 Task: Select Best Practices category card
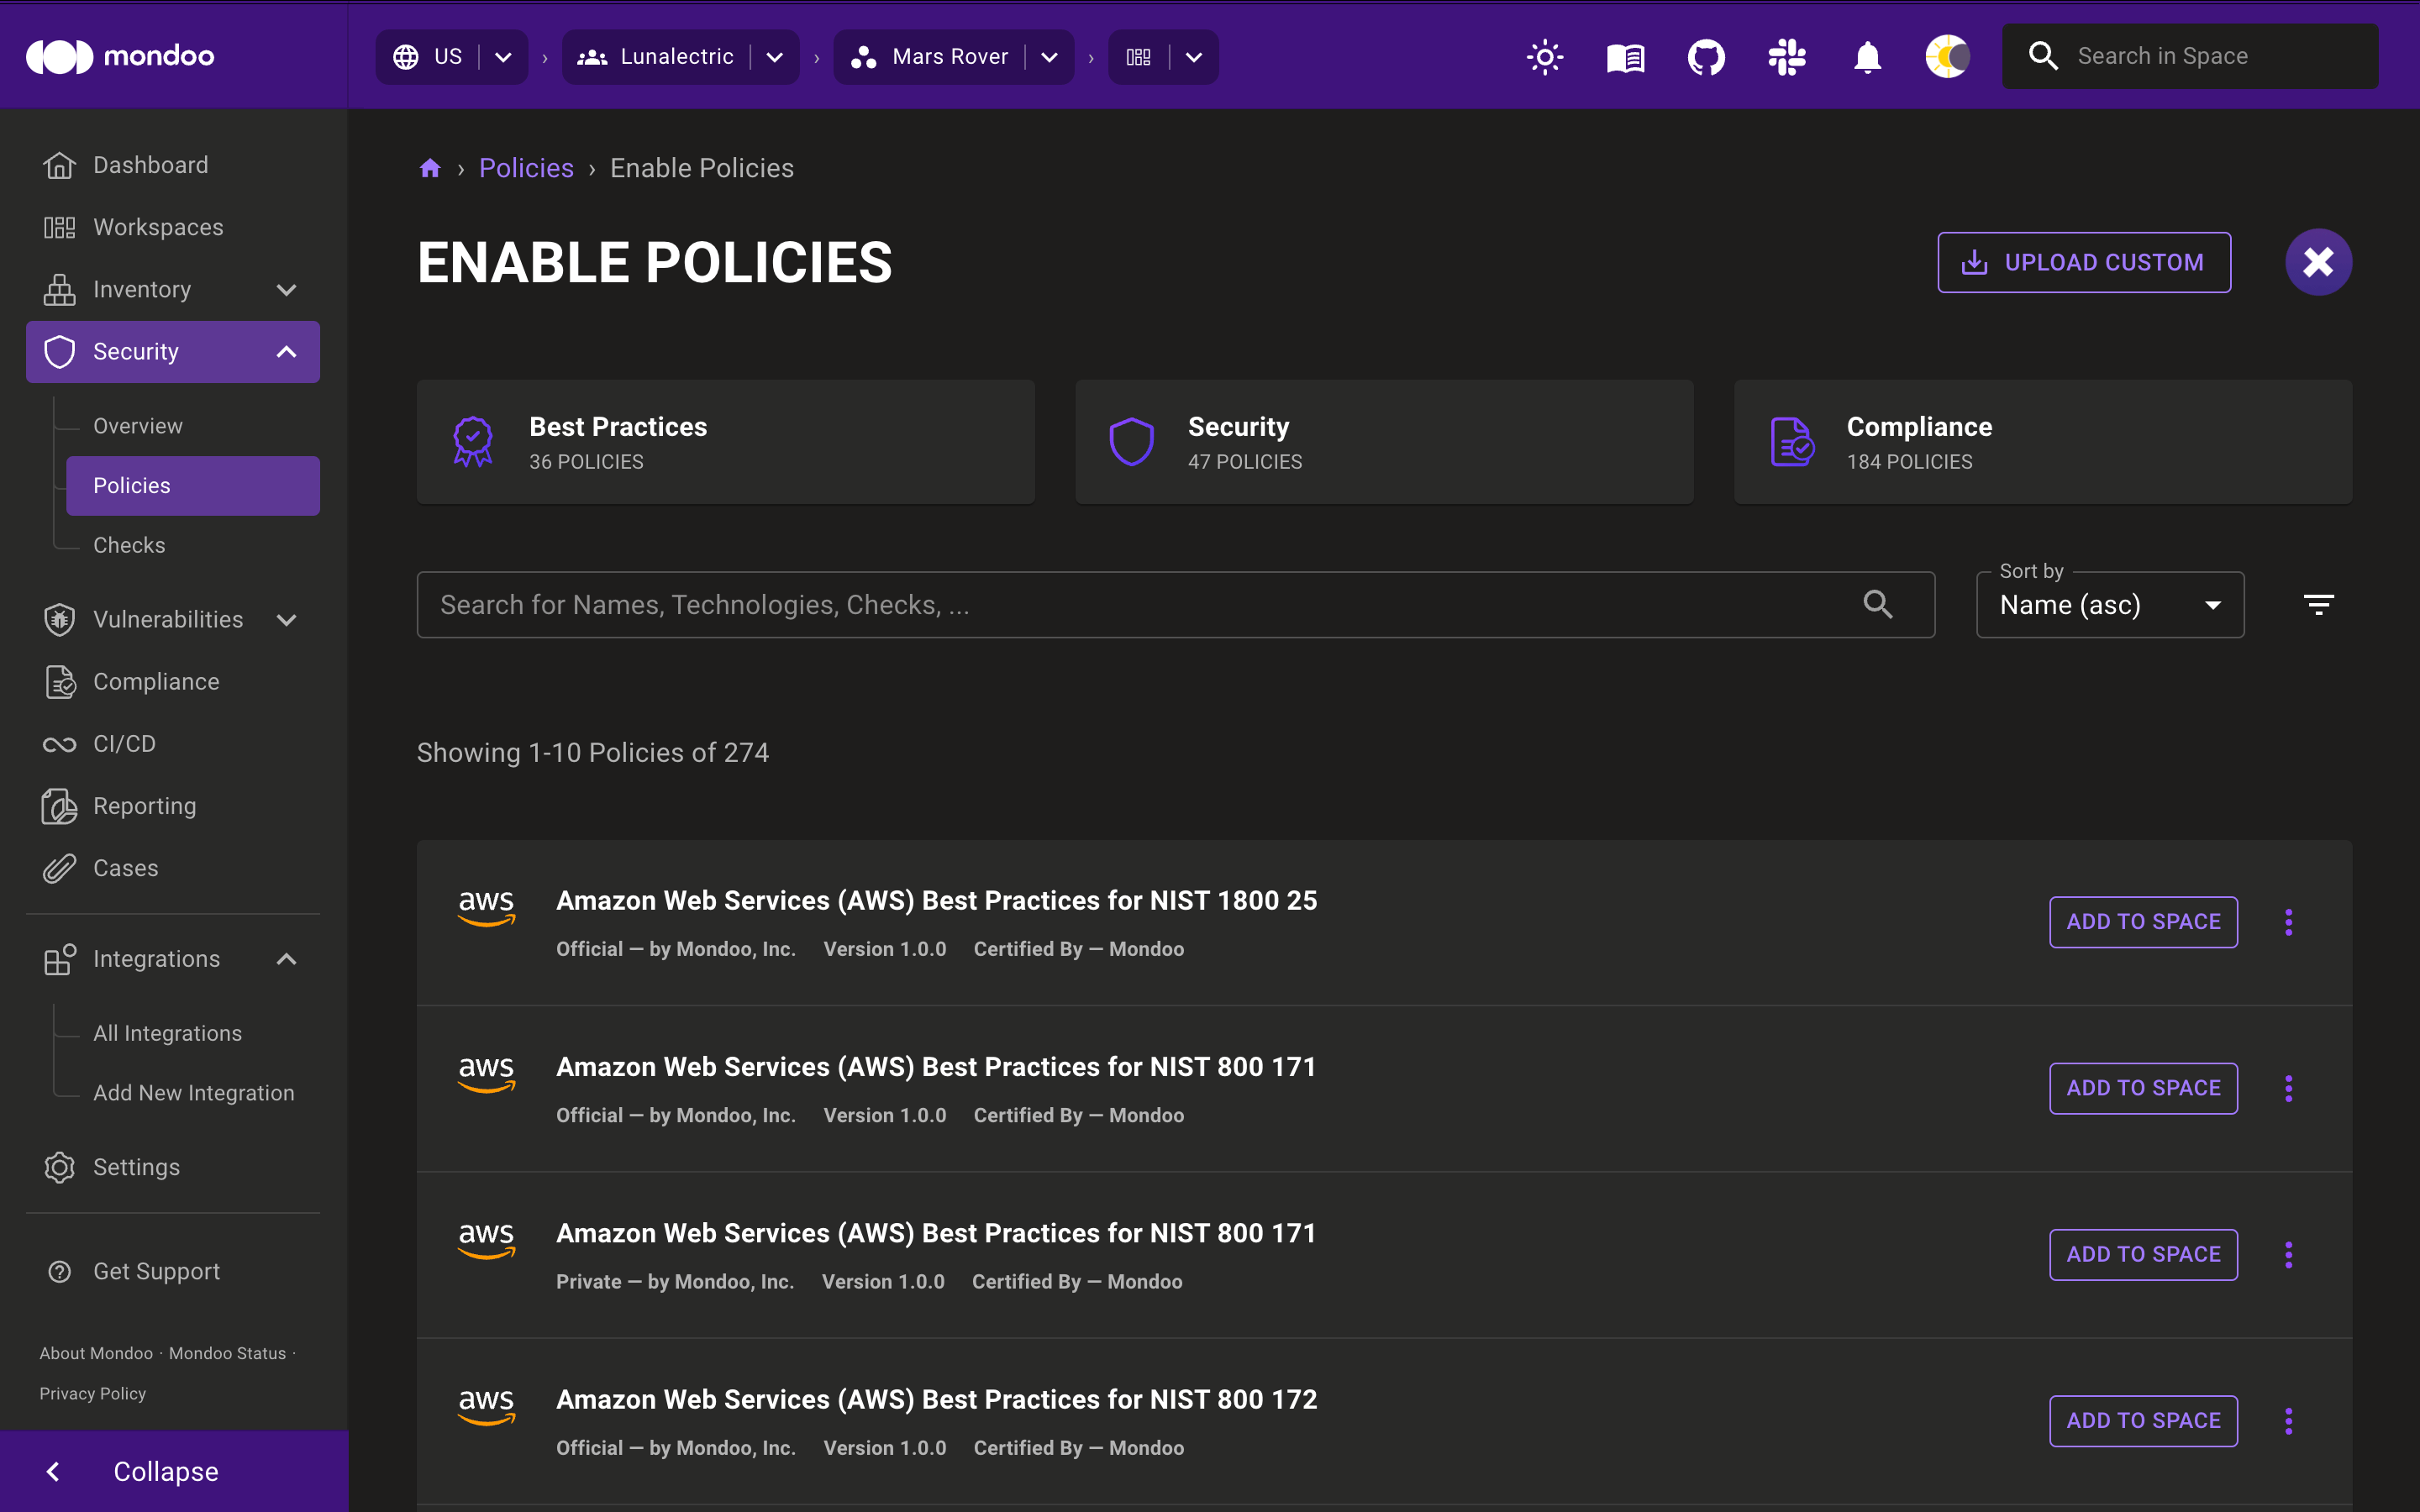click(x=725, y=442)
